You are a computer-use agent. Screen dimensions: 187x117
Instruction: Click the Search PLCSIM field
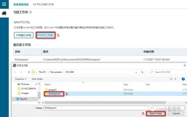(166, 72)
